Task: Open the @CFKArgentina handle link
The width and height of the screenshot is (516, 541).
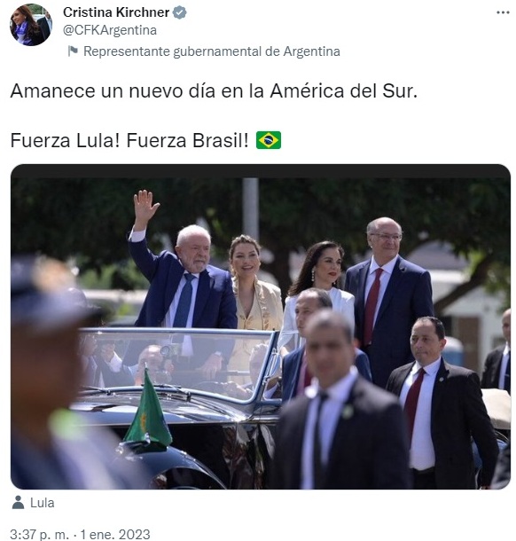Action: tap(110, 30)
